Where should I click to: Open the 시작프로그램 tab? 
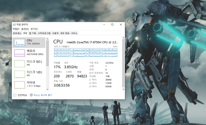tap(44, 33)
